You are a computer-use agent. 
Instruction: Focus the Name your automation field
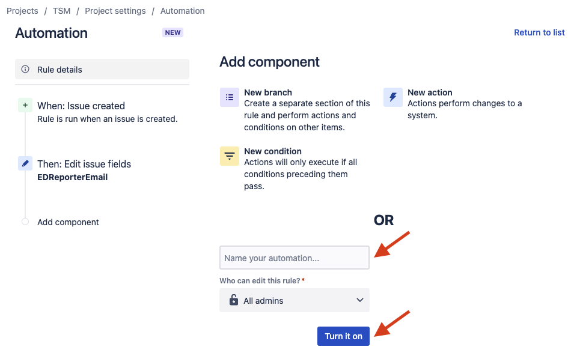(x=295, y=258)
